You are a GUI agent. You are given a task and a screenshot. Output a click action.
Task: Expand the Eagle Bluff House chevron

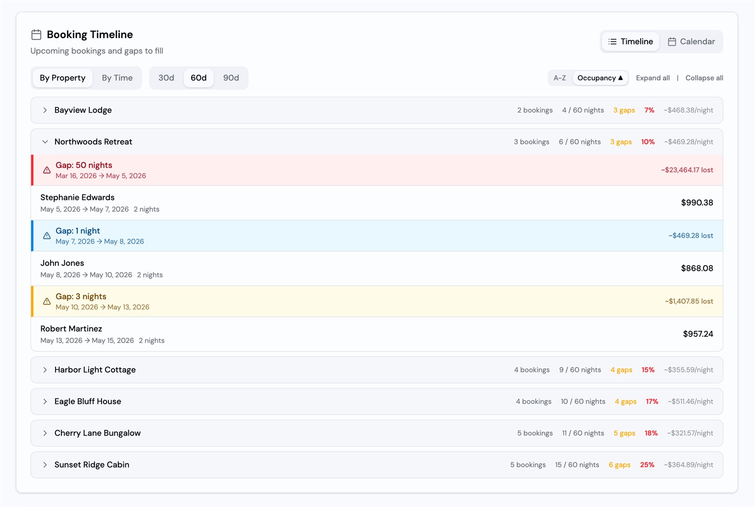[x=45, y=402]
